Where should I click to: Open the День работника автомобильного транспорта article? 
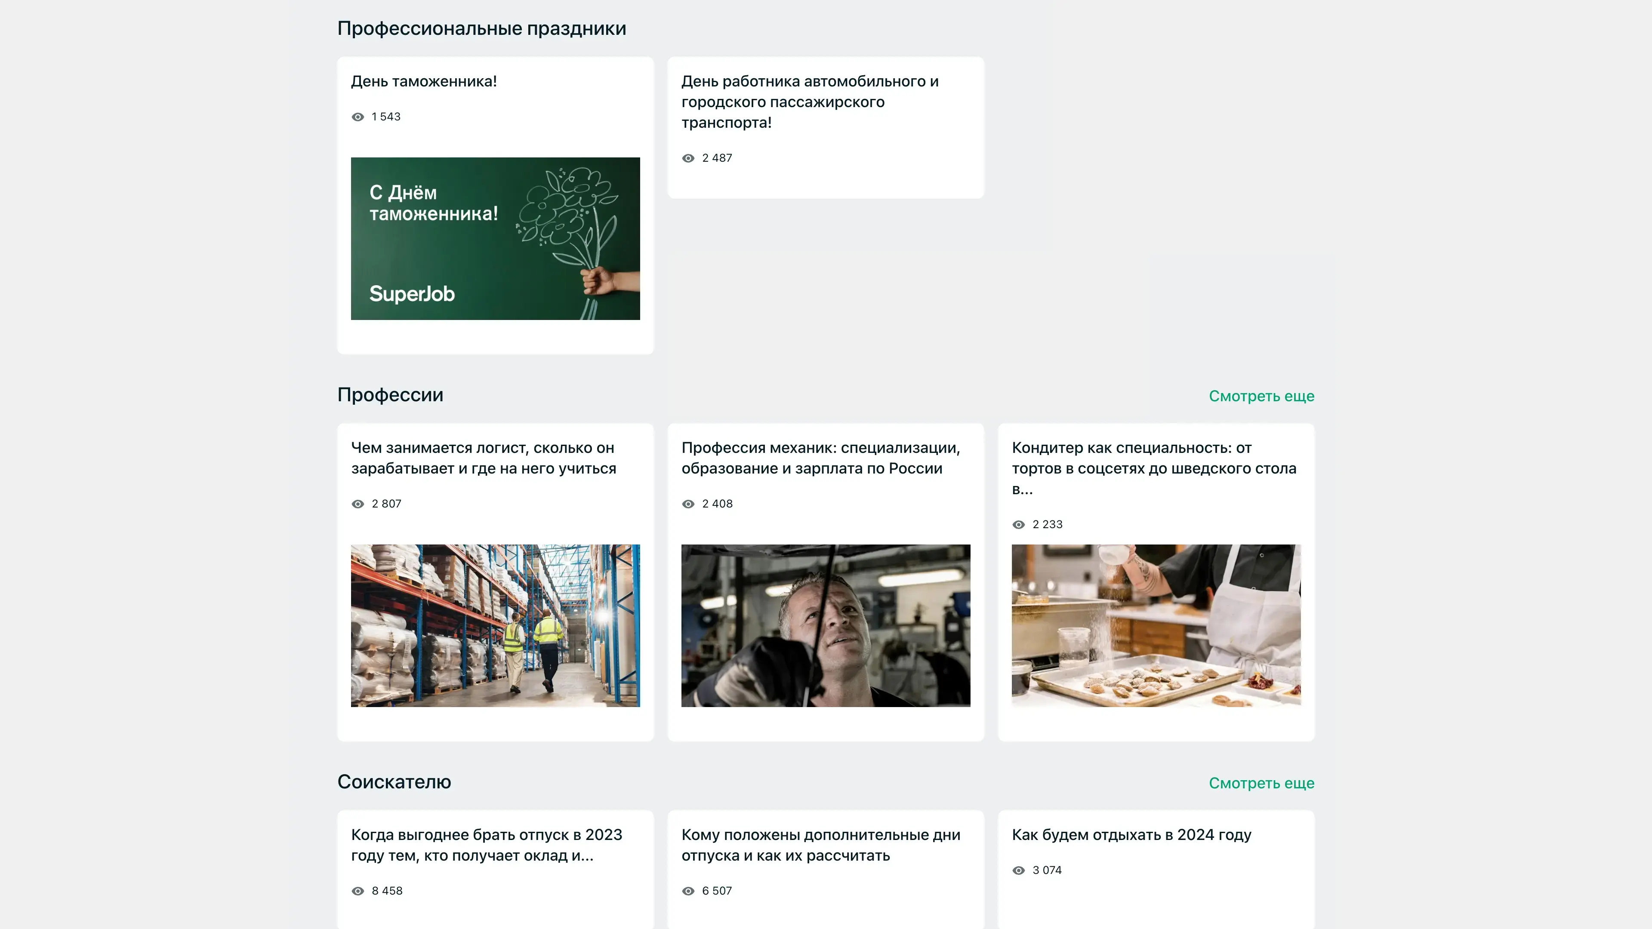(809, 102)
